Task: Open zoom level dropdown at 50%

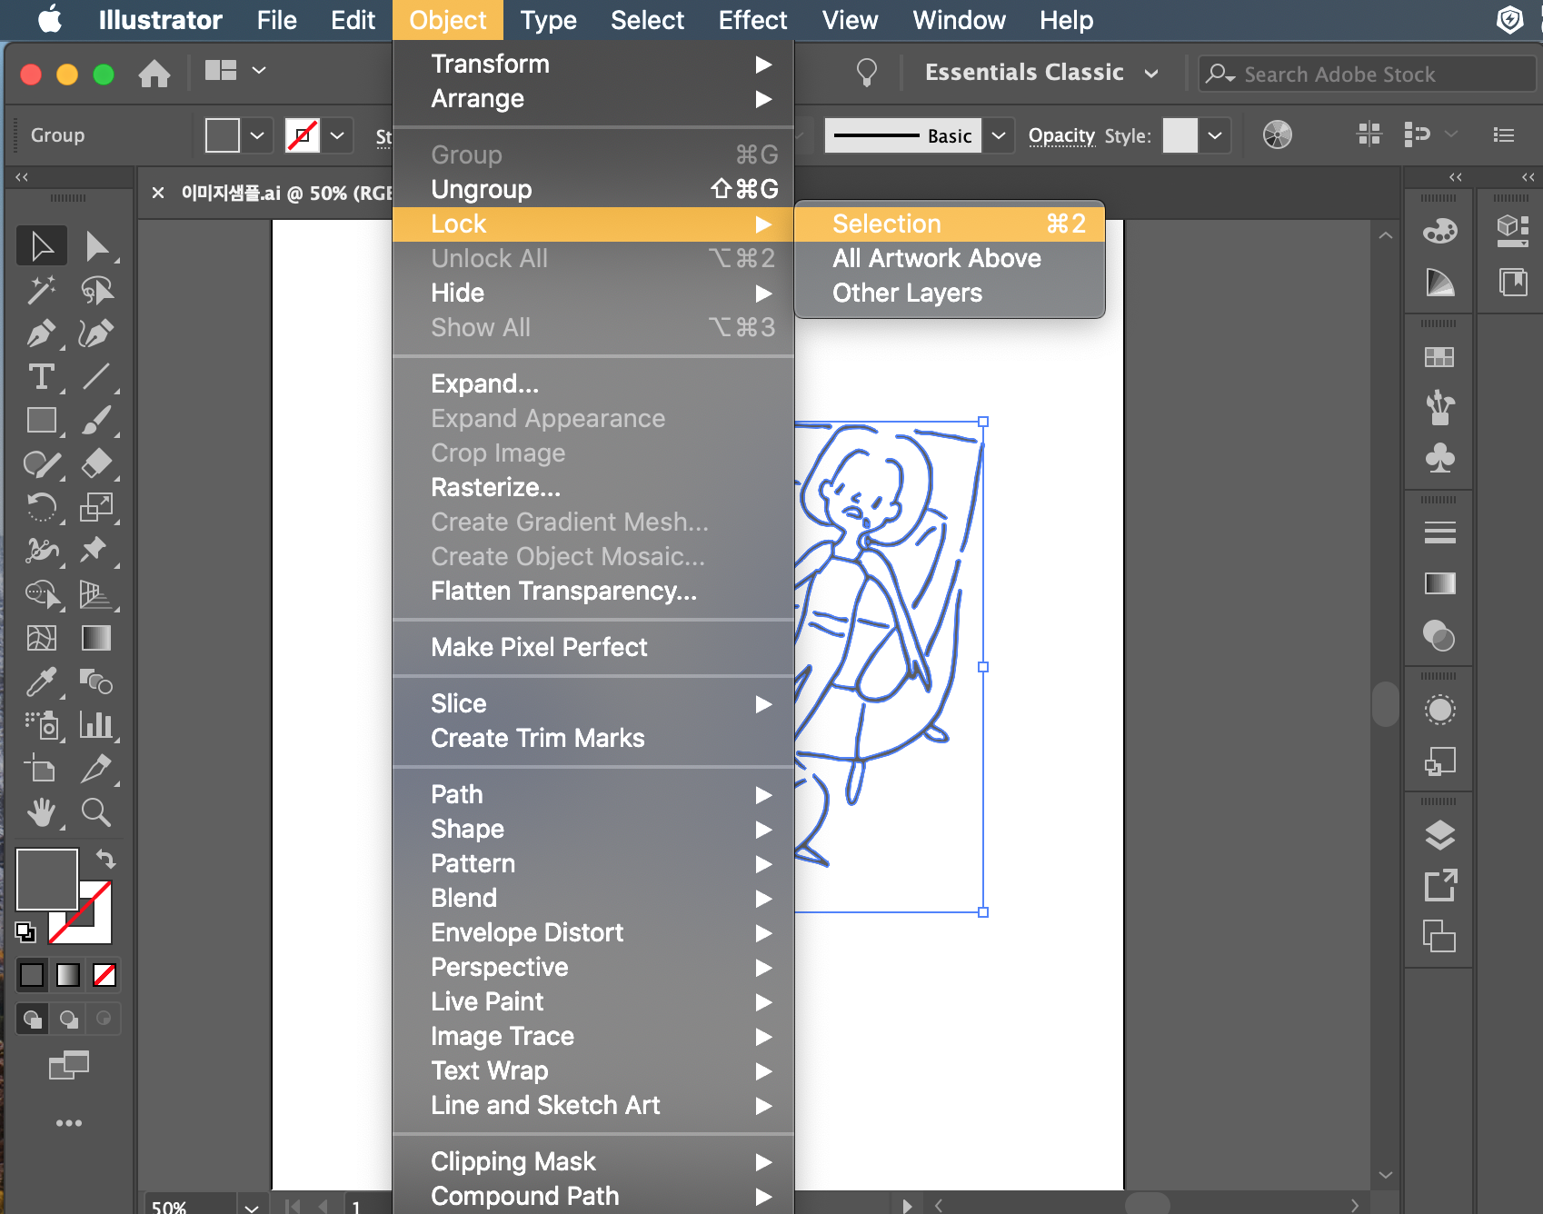Action: [x=251, y=1207]
